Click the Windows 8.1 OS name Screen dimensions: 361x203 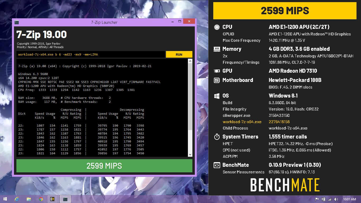click(x=283, y=96)
